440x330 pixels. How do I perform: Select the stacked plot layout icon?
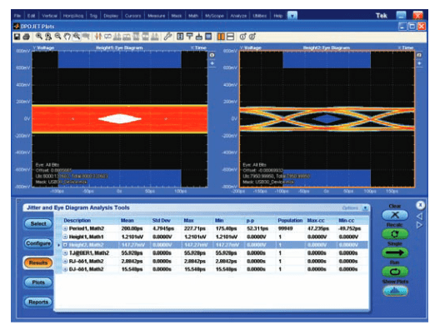click(230, 37)
